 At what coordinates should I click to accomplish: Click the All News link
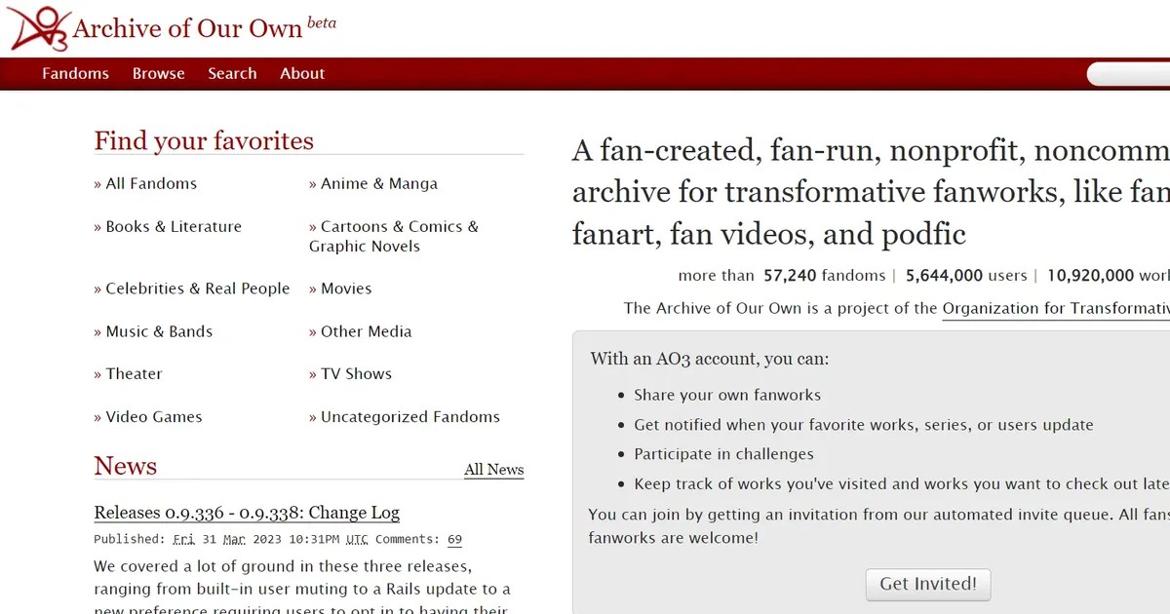point(493,469)
